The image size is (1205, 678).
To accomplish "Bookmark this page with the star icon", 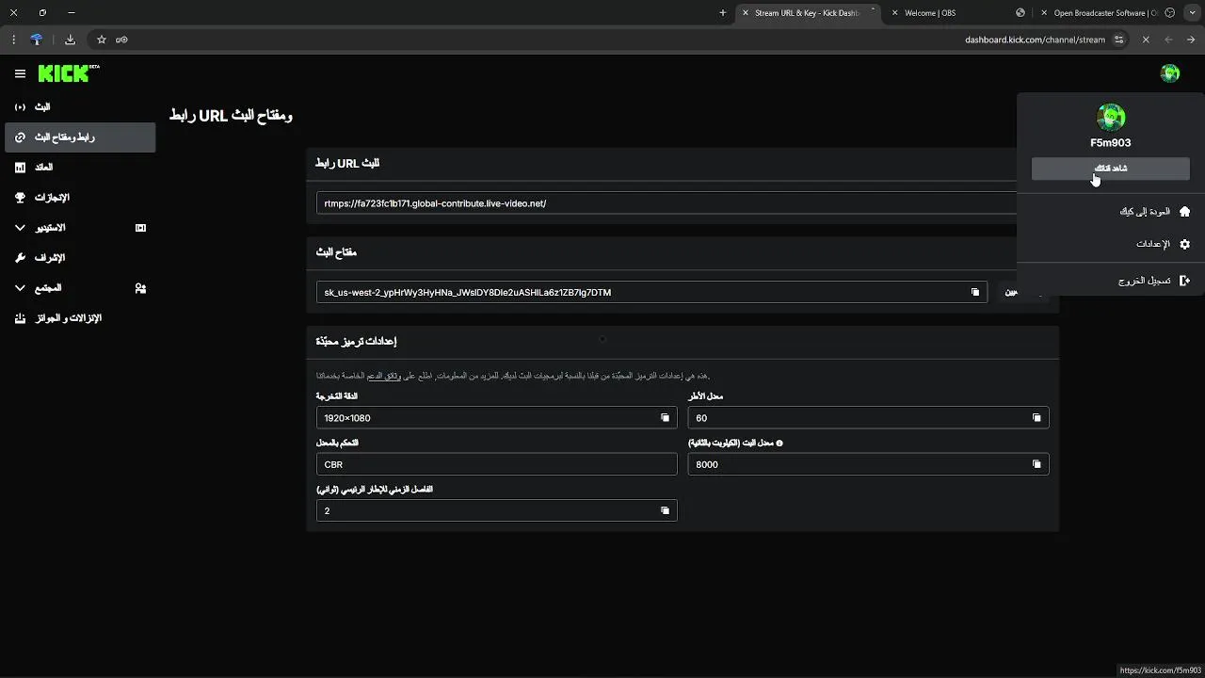I will click(x=102, y=40).
